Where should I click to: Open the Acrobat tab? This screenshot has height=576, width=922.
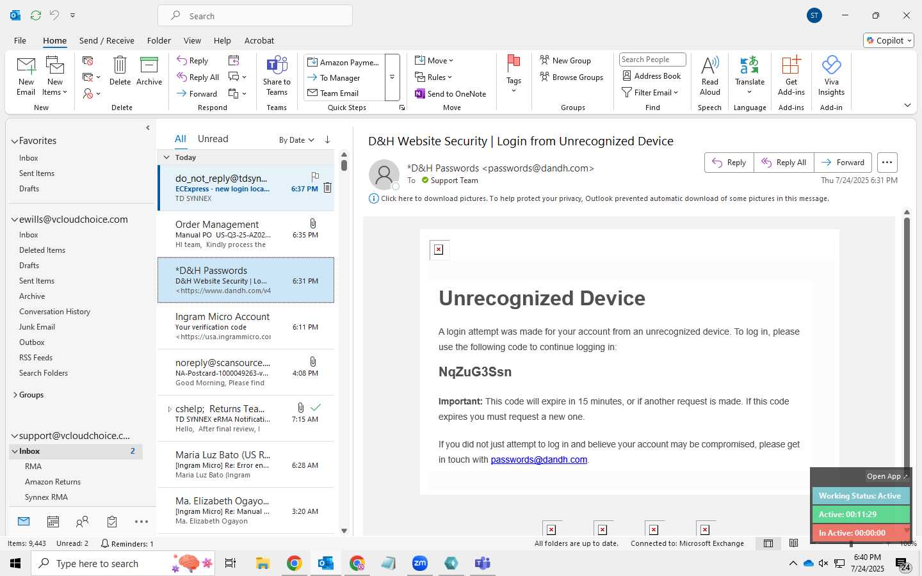(x=259, y=40)
